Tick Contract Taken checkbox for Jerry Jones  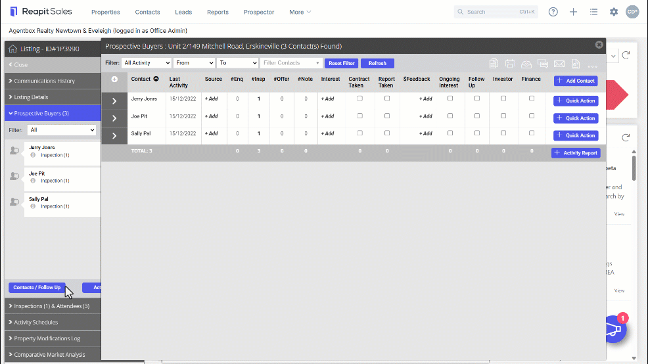click(360, 99)
